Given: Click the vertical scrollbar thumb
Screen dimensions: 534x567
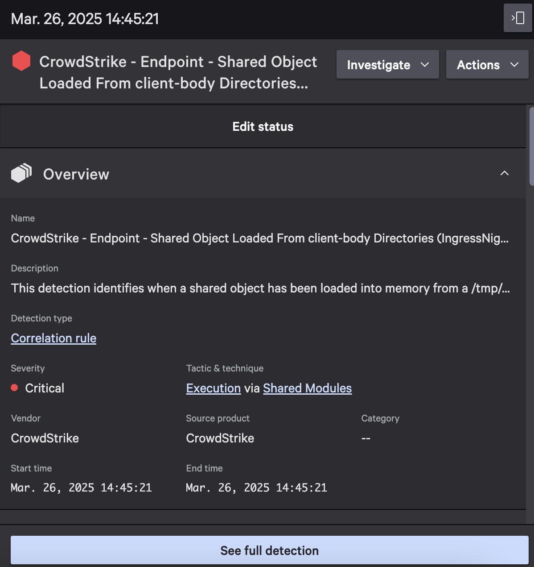Looking at the screenshot, I should pos(531,146).
